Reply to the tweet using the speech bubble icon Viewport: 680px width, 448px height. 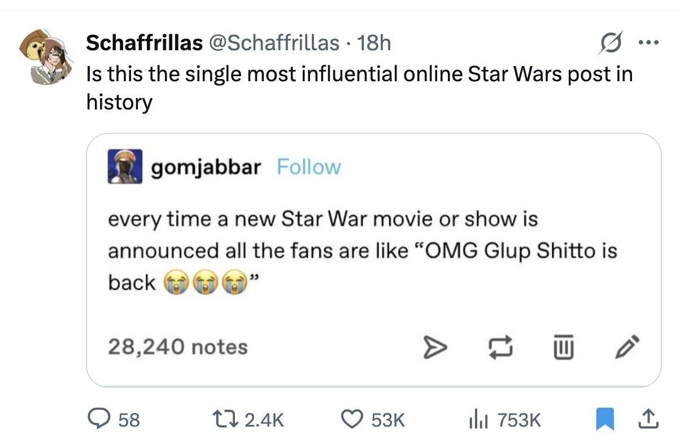(101, 419)
